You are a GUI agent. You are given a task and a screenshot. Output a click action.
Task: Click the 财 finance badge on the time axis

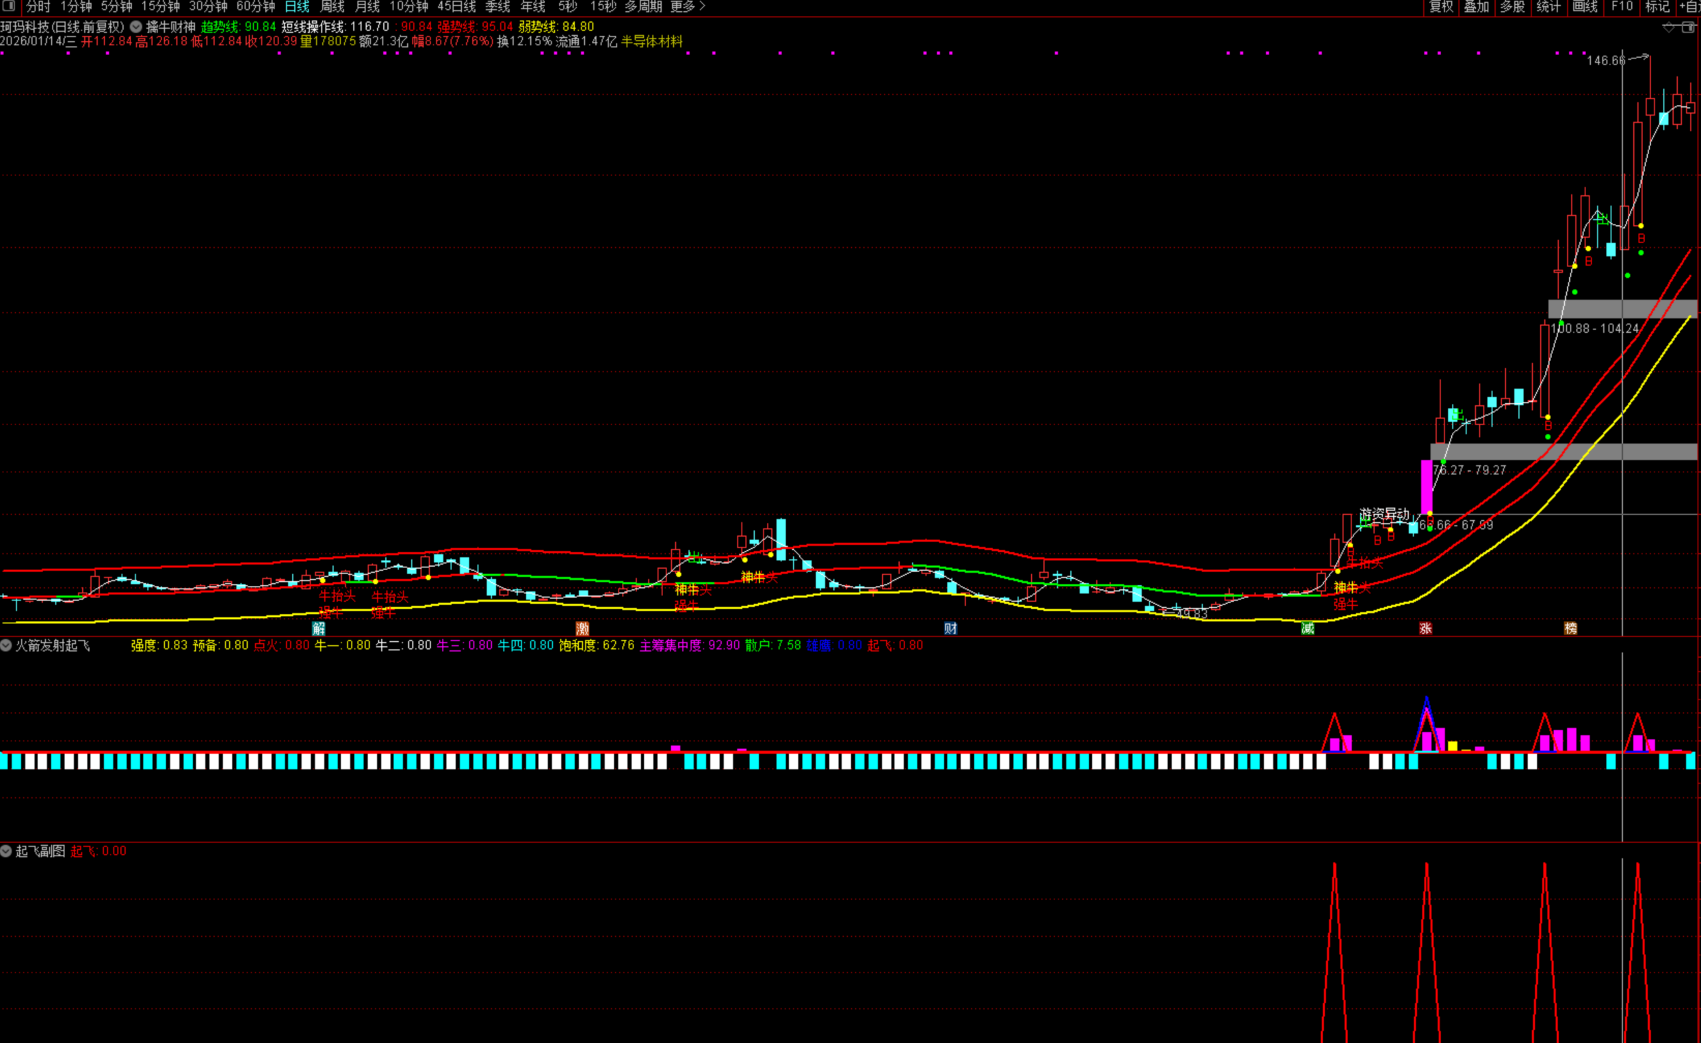click(x=951, y=628)
